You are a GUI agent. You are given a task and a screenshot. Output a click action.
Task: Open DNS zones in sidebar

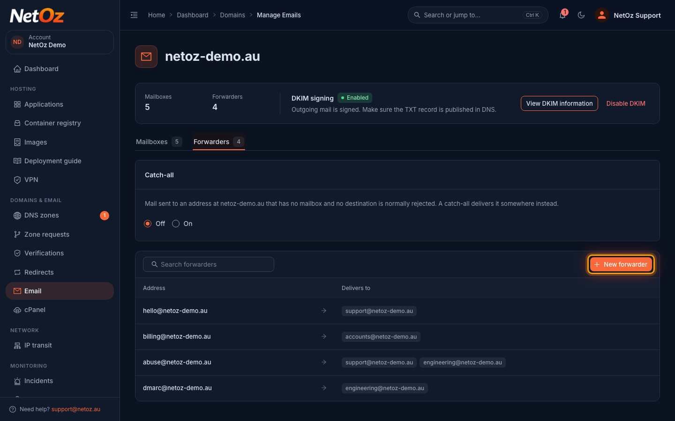(60, 215)
